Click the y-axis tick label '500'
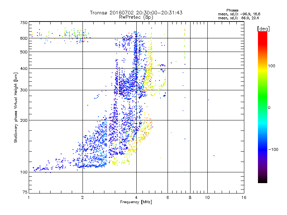 (x=24, y=52)
